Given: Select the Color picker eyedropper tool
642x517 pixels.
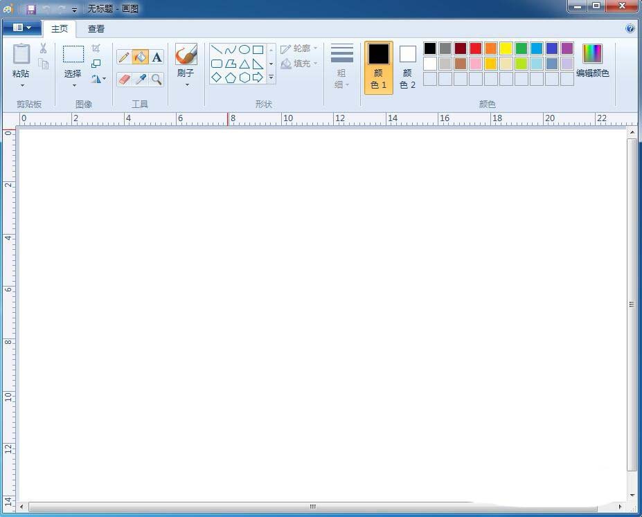Looking at the screenshot, I should 141,80.
